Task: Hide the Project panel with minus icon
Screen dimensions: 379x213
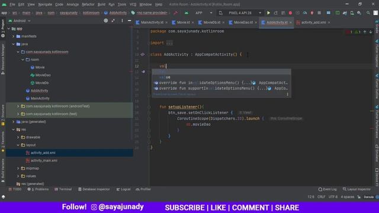Action: point(130,21)
